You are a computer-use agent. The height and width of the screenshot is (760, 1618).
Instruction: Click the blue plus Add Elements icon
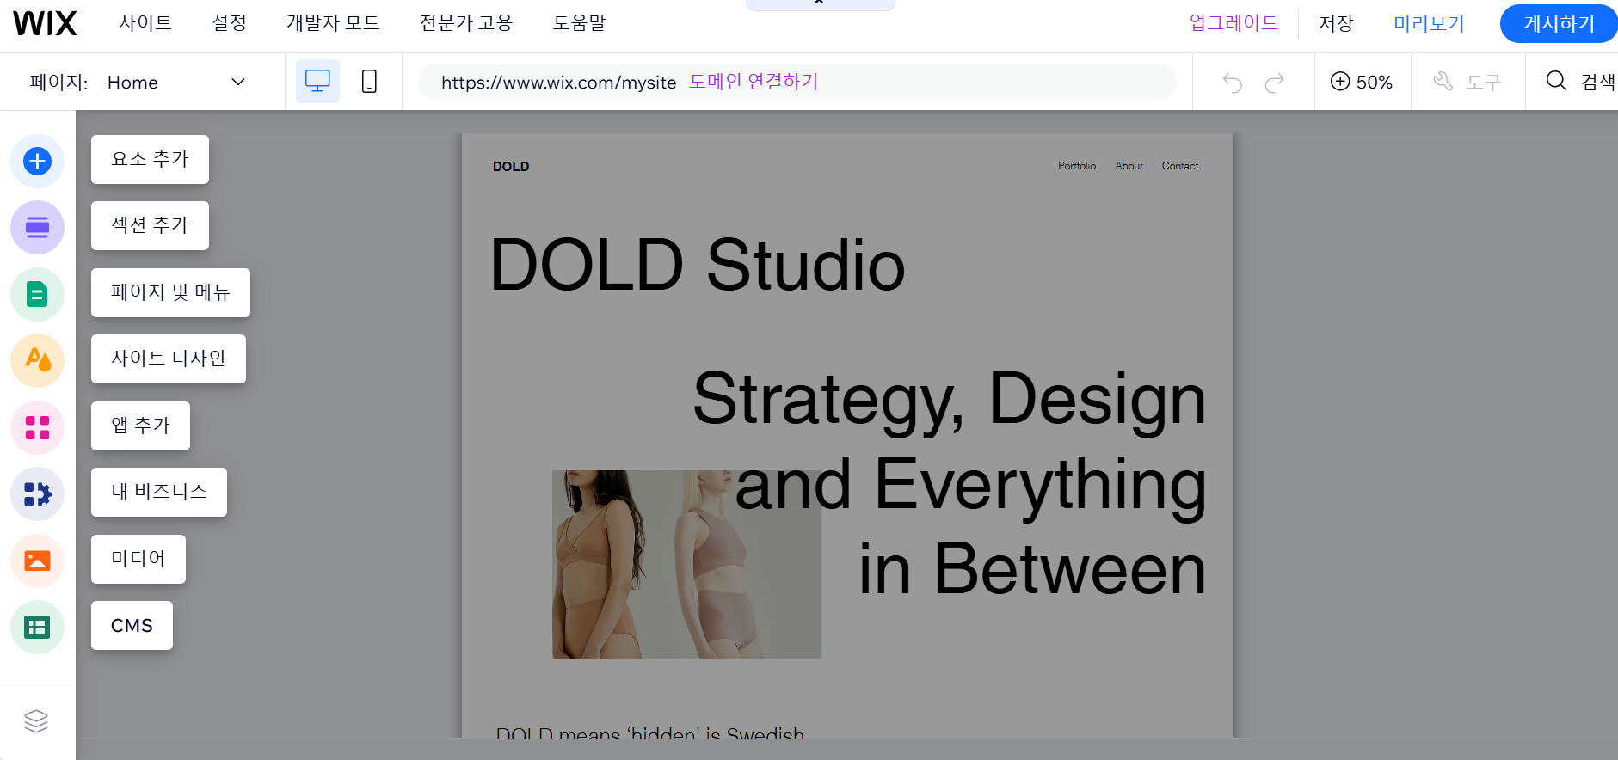37,161
